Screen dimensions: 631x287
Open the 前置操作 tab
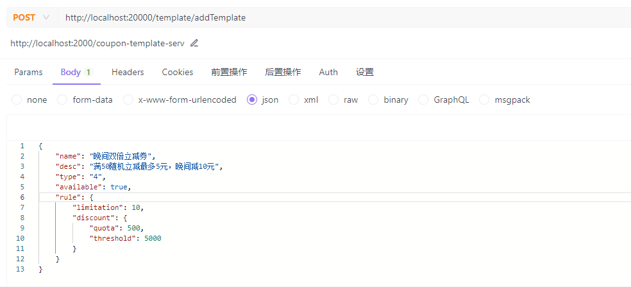(229, 72)
